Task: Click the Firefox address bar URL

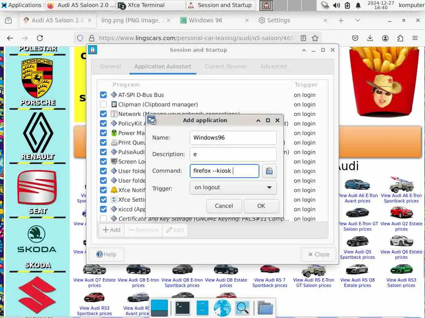Action: (196, 38)
